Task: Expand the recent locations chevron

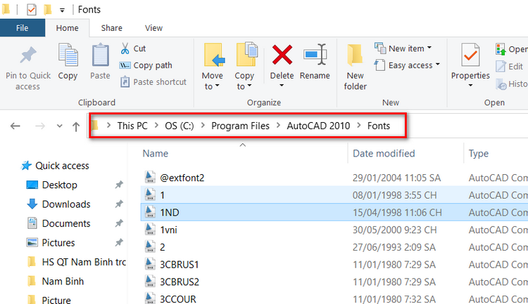Action: click(59, 127)
